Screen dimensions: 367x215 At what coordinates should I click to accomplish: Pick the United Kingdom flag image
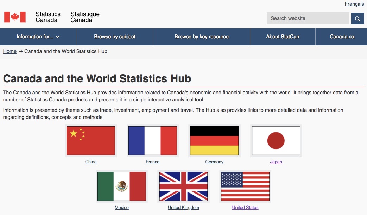coord(183,186)
